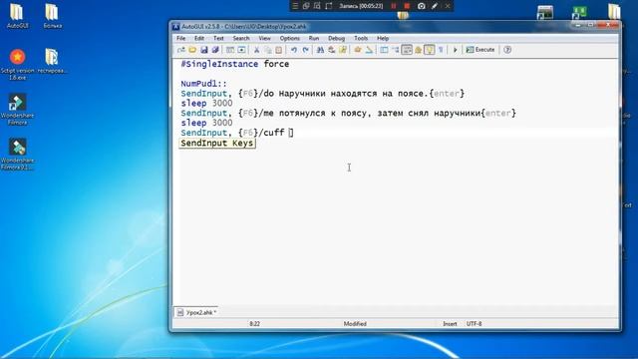The width and height of the screenshot is (638, 359).
Task: Click the 8:22 cursor position status entry
Action: point(255,324)
